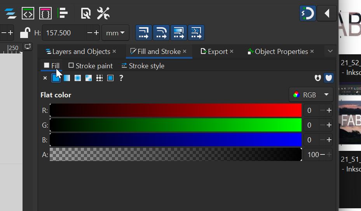
Task: Click the B value field
Action: pyautogui.click(x=311, y=140)
